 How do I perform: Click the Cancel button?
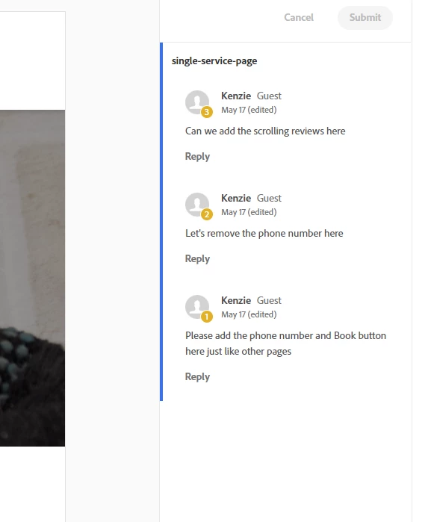299,17
